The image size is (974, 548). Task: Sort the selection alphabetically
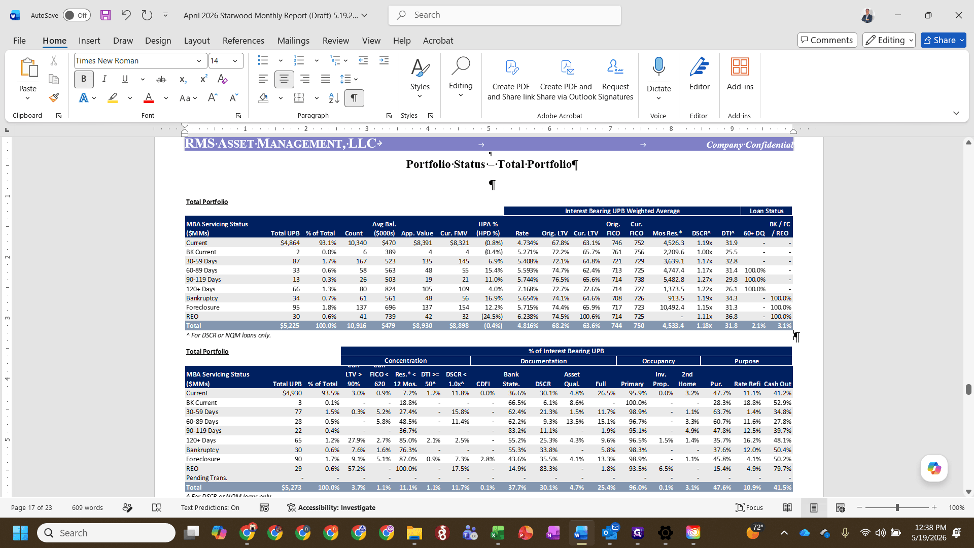334,97
